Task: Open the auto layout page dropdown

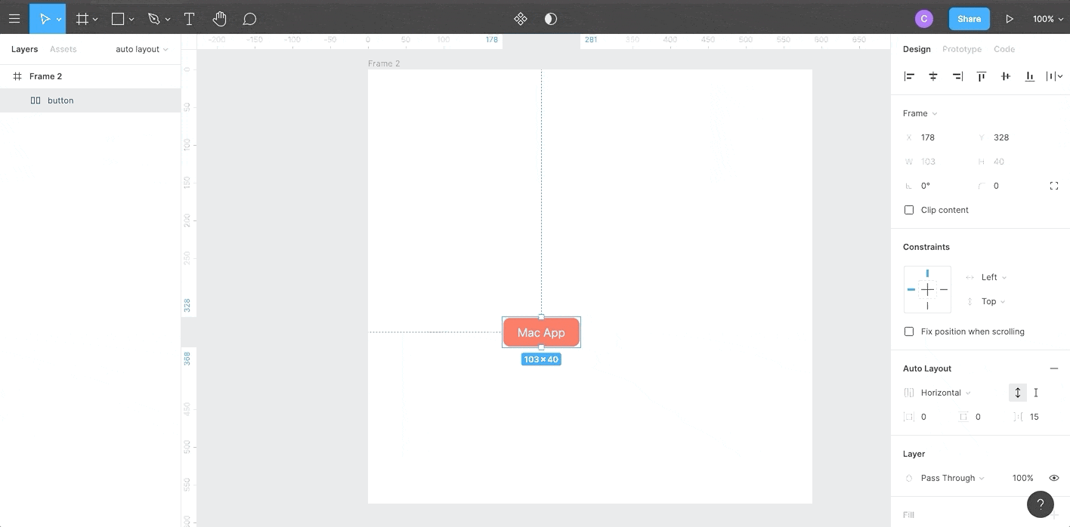Action: point(142,49)
